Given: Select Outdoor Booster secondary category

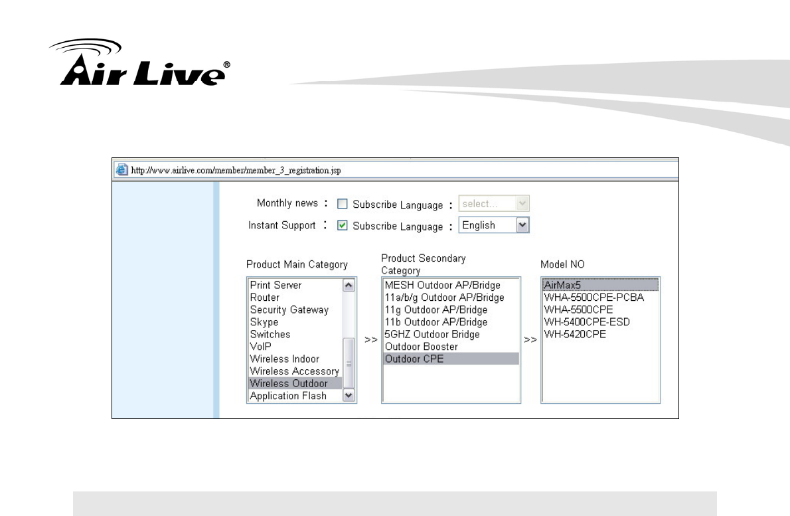Looking at the screenshot, I should [451, 347].
